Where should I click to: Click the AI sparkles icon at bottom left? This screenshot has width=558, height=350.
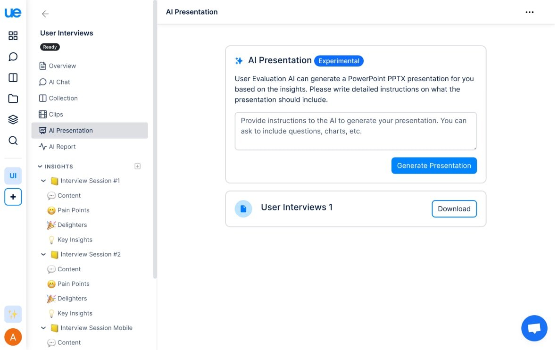click(x=13, y=314)
